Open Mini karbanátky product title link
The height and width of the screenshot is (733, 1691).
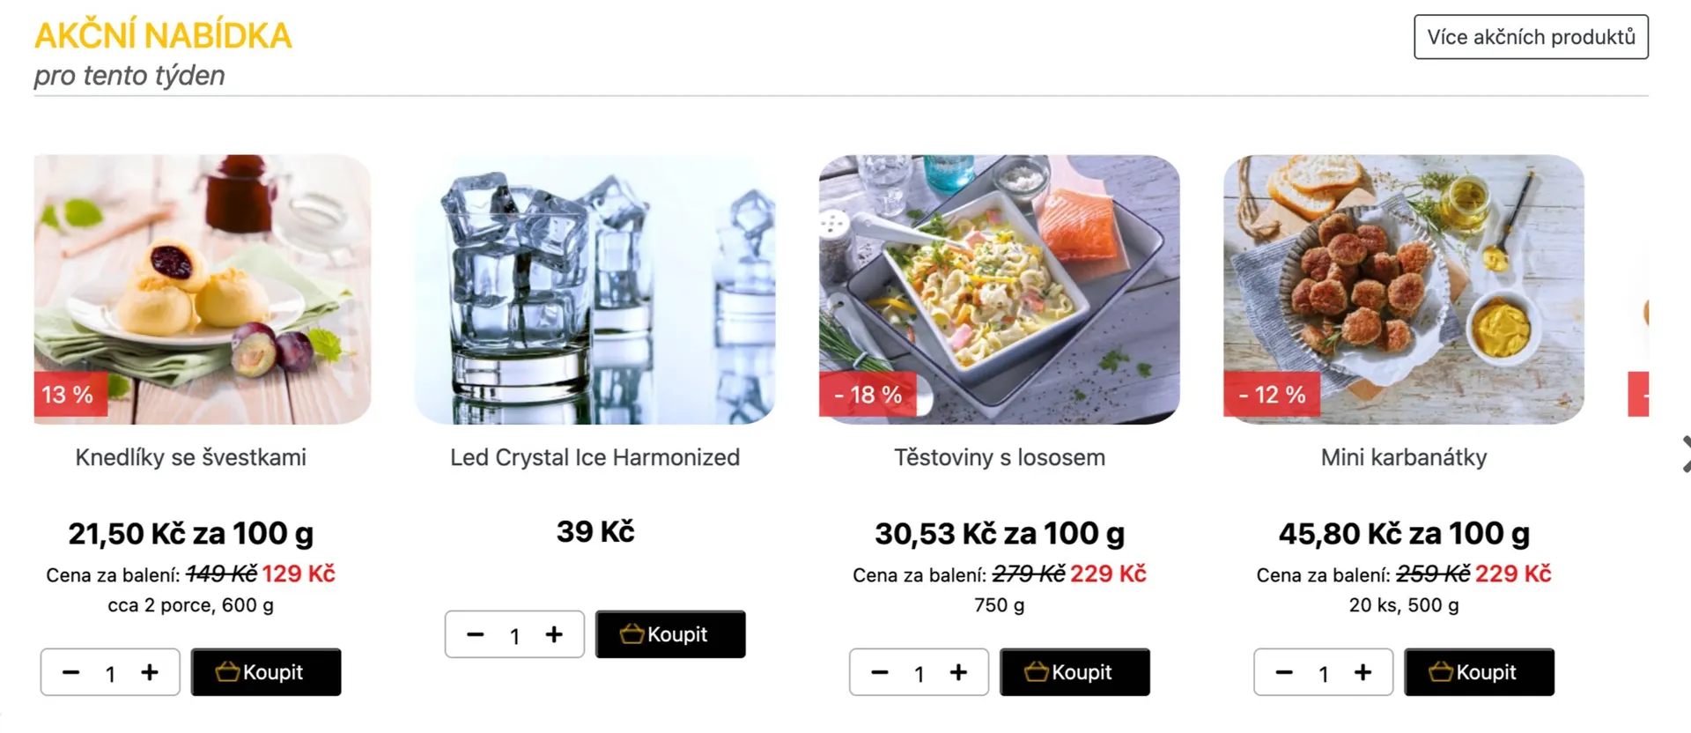pos(1404,458)
